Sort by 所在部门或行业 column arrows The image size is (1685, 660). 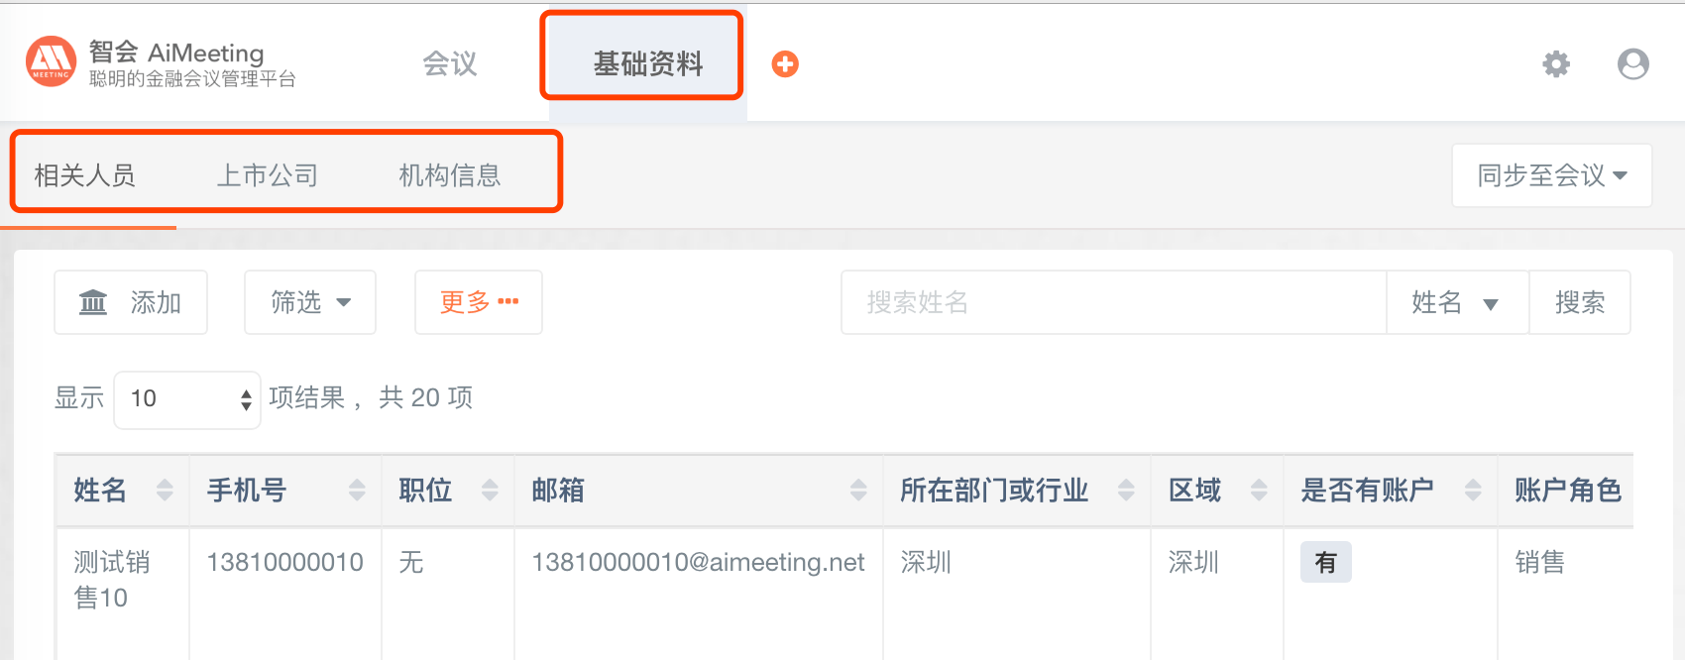coord(1126,490)
